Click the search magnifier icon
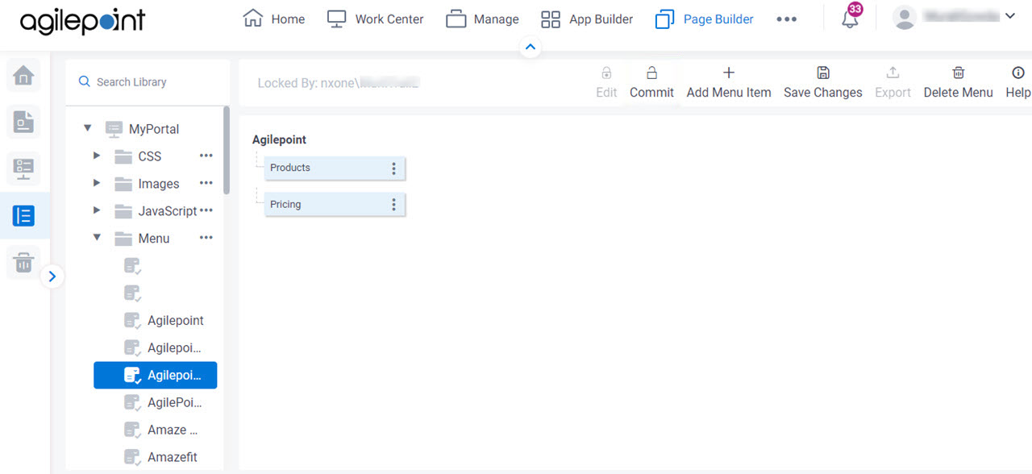The width and height of the screenshot is (1032, 474). click(84, 82)
